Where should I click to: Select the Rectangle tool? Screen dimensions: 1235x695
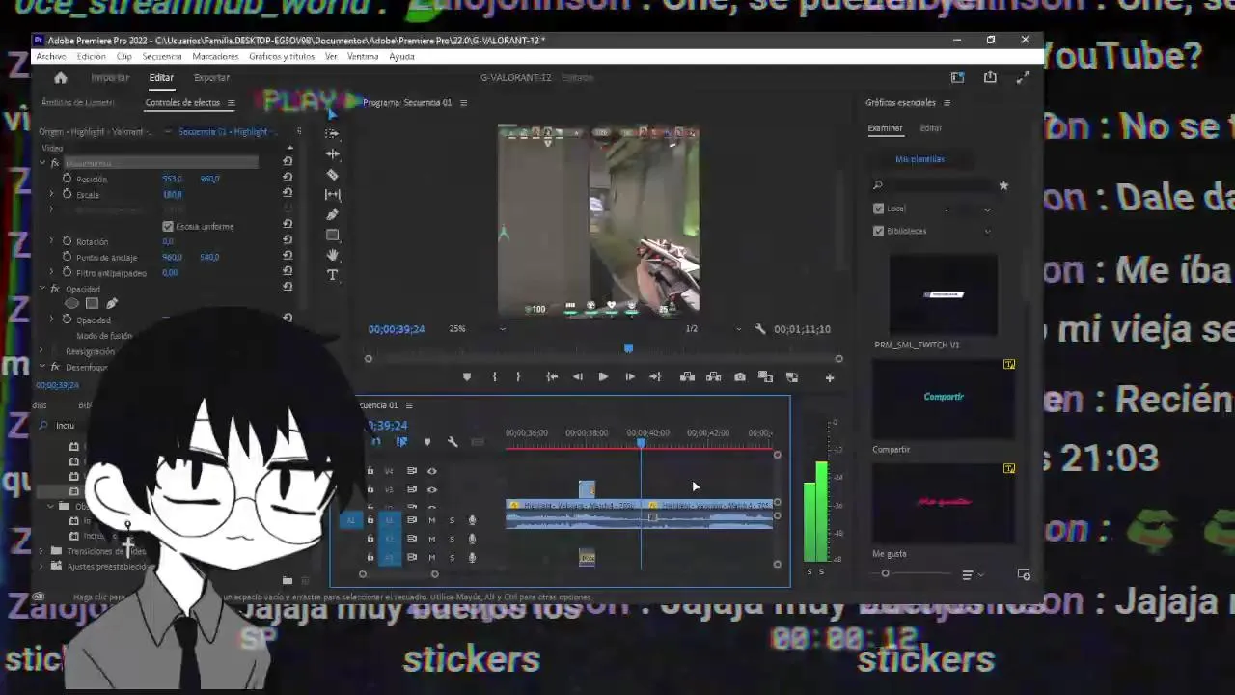click(x=332, y=236)
